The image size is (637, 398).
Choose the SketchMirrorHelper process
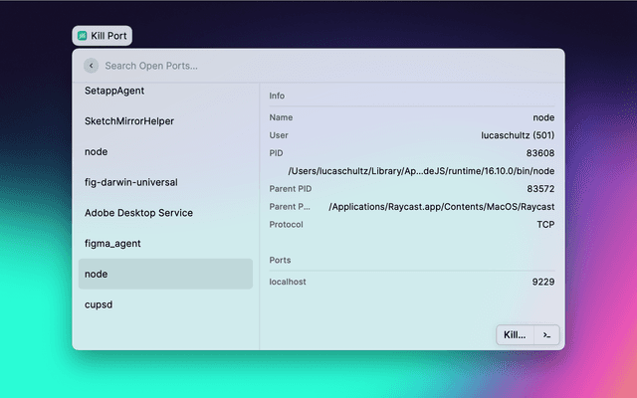pos(165,121)
